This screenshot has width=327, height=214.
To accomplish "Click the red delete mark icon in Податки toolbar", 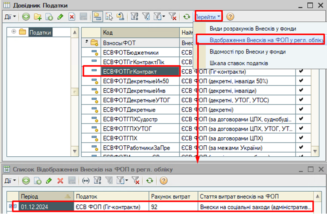I will [x=72, y=17].
